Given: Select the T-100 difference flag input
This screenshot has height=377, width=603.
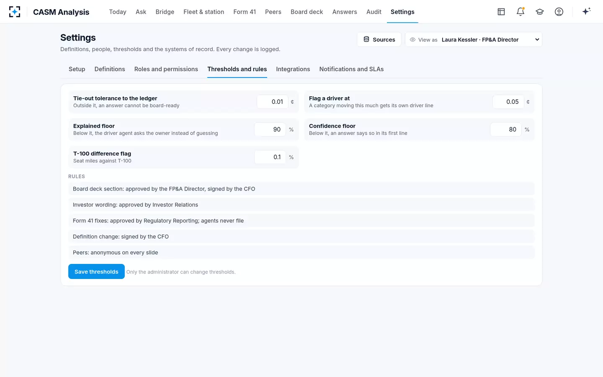Looking at the screenshot, I should click(x=270, y=157).
